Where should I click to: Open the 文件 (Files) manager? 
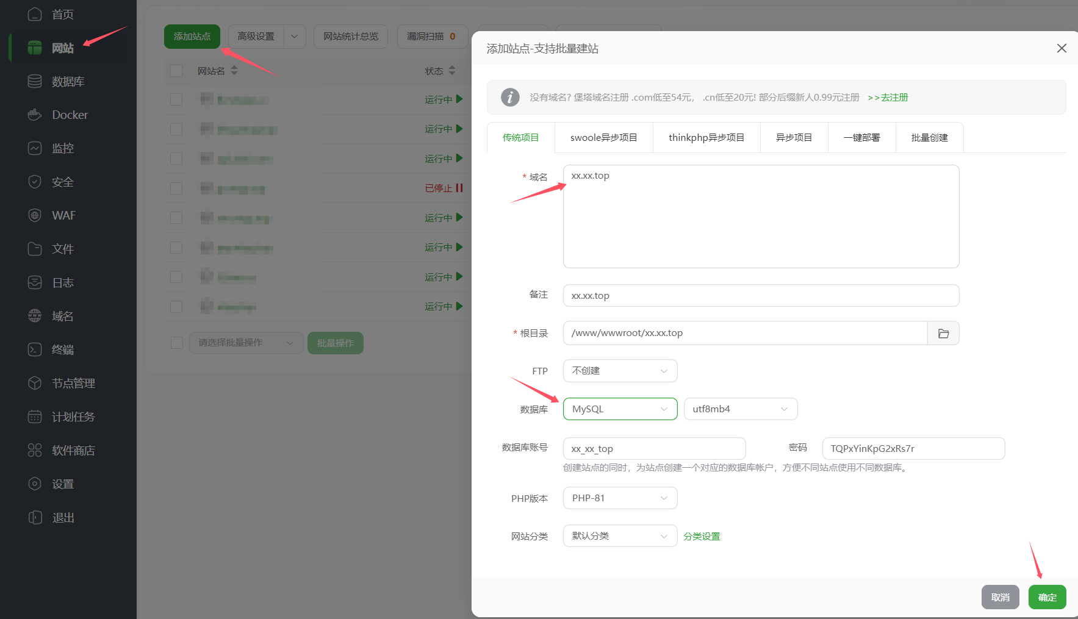[62, 249]
